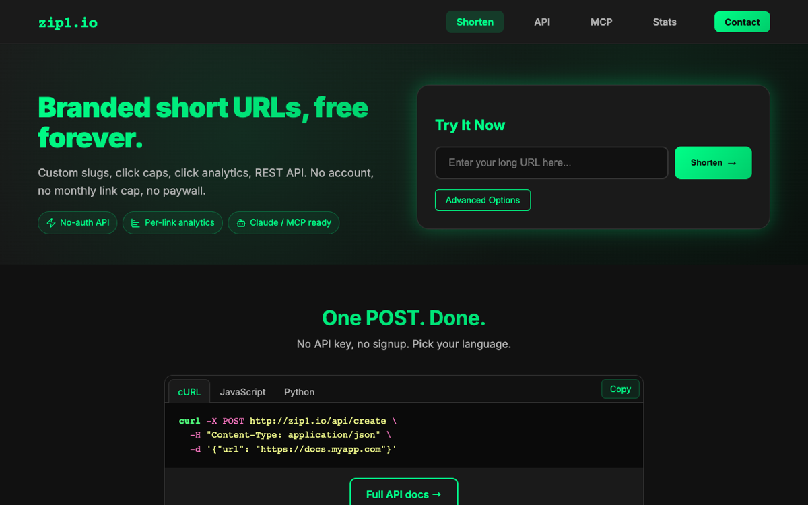Screen dimensions: 808x505
Task: Click the "No API key, no signup" subtitle
Action: (404, 344)
